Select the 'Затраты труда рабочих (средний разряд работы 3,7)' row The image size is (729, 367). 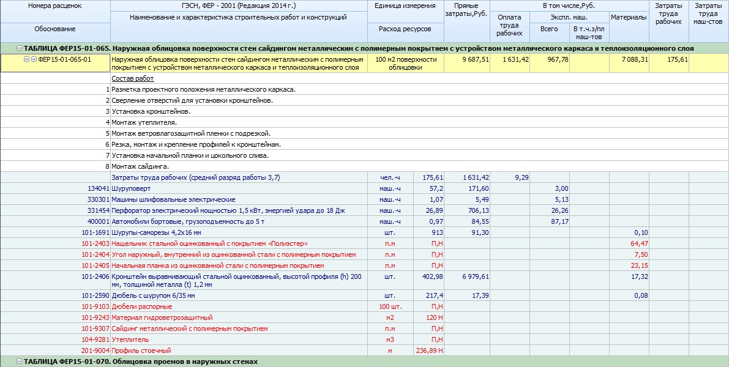(x=364, y=177)
